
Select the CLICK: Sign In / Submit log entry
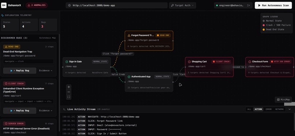click(177, 133)
